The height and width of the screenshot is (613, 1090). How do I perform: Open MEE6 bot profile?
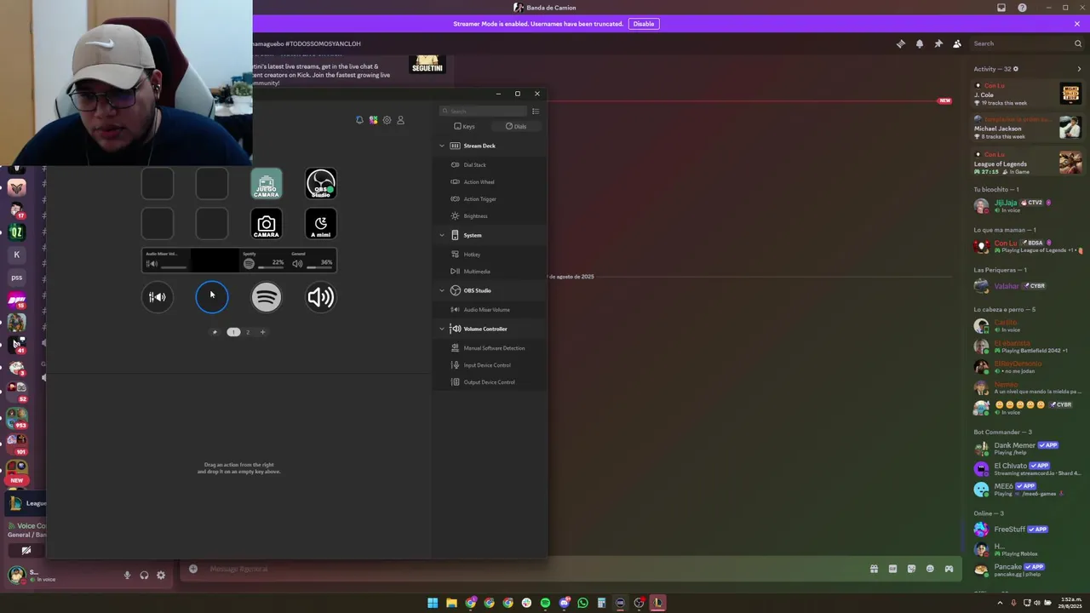pos(1028,489)
